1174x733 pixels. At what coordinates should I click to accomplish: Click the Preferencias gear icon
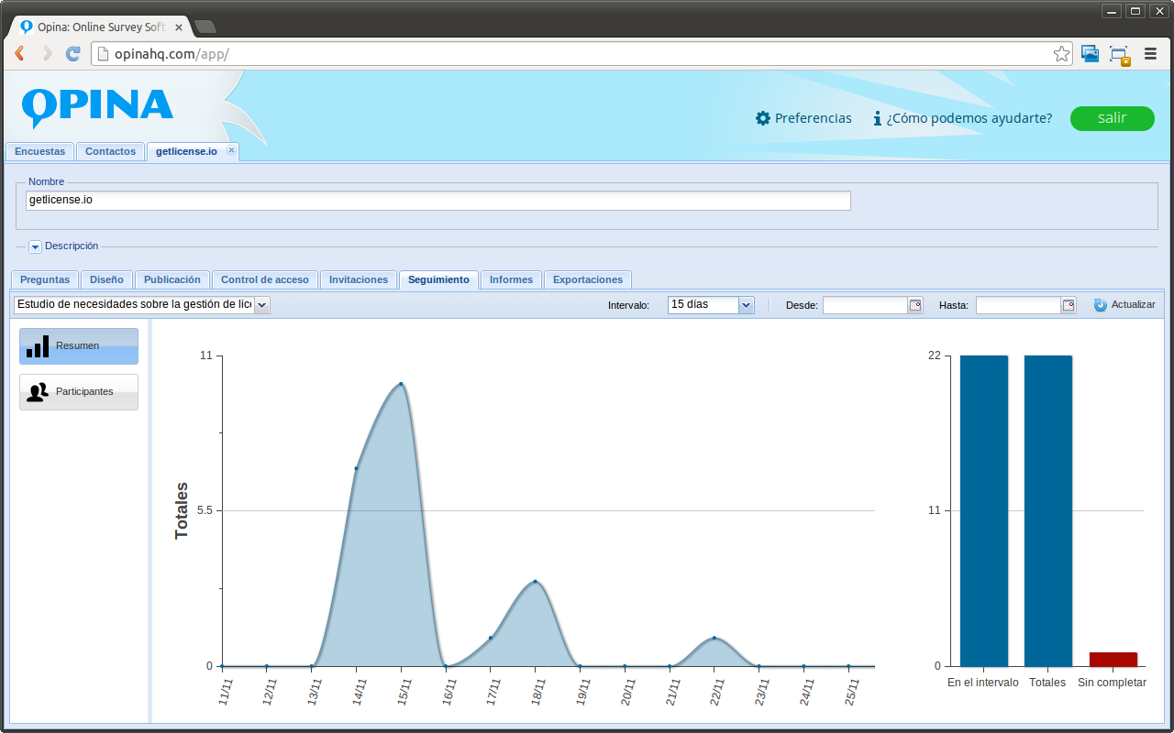[x=761, y=118]
